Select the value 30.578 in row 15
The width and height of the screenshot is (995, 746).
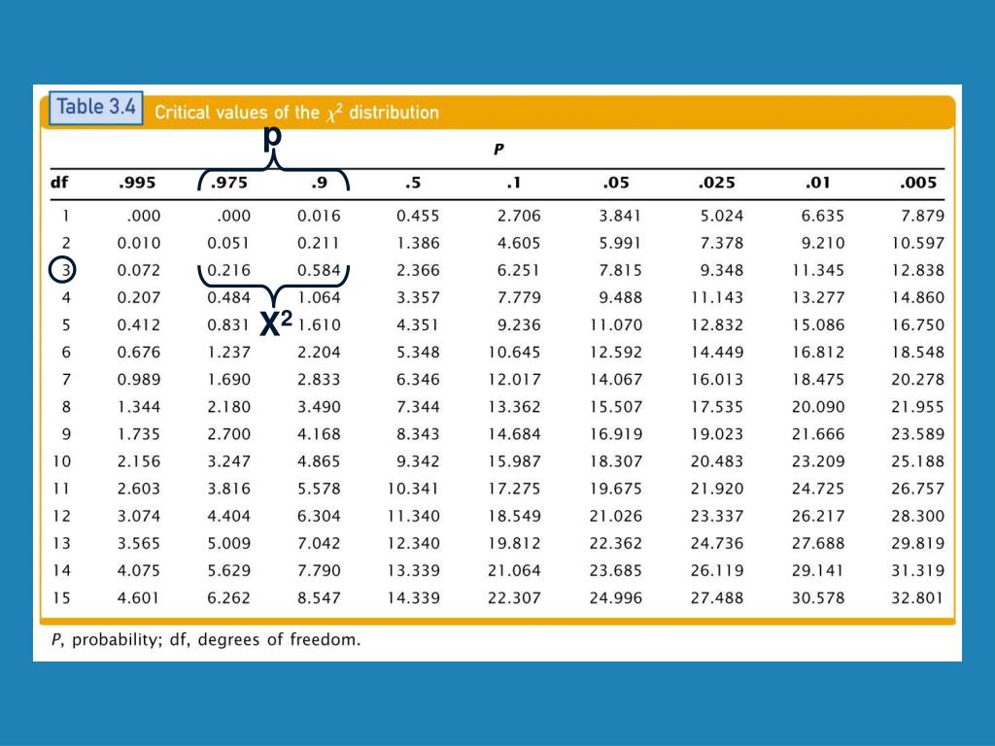pos(818,598)
